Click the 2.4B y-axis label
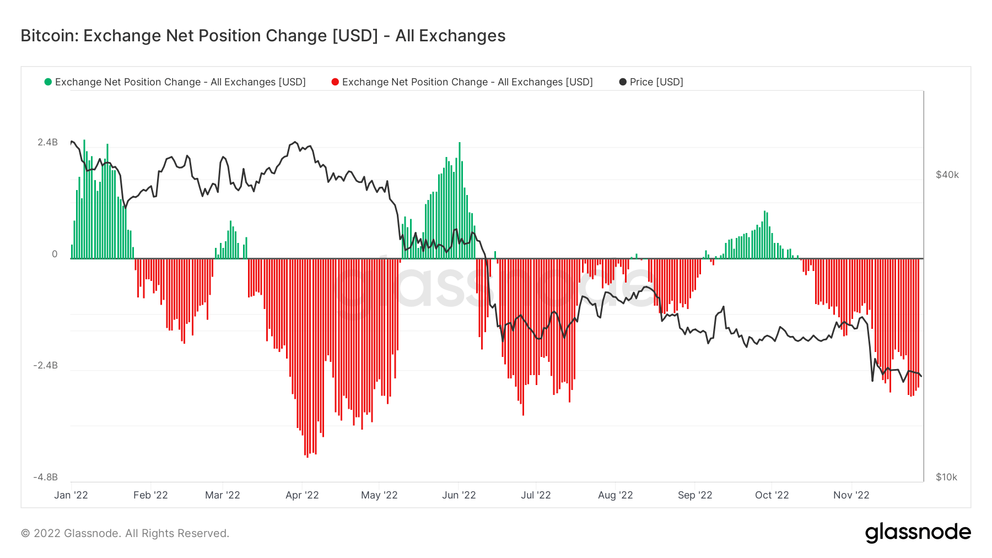The image size is (992, 558). click(47, 142)
